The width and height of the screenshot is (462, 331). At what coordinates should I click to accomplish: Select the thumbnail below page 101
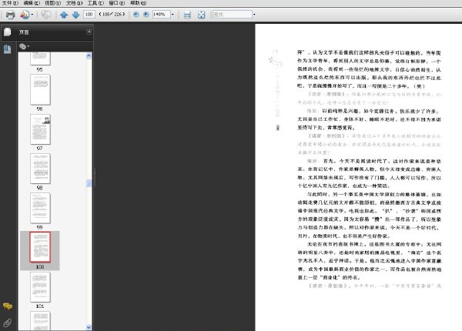tap(40, 321)
